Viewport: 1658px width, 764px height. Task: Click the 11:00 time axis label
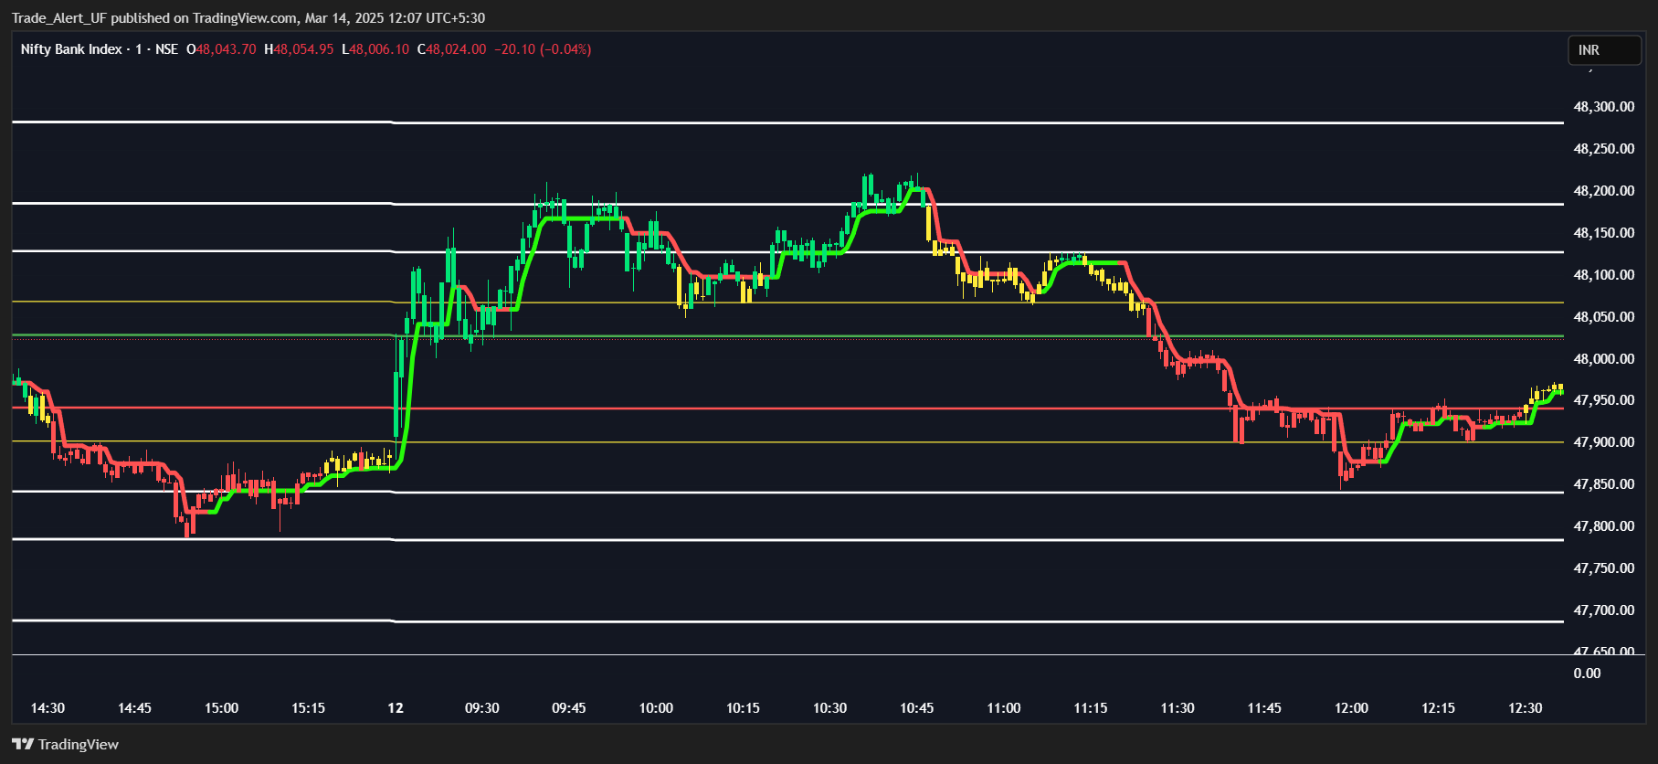click(1004, 708)
